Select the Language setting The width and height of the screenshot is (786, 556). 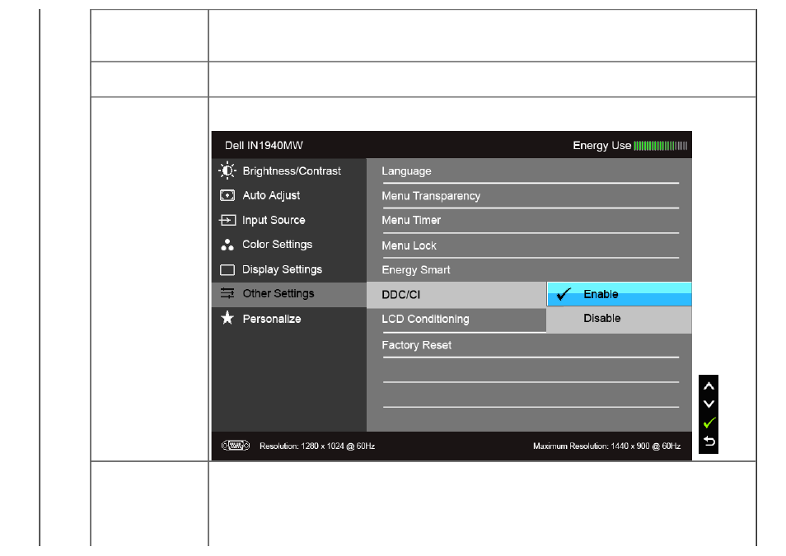531,171
